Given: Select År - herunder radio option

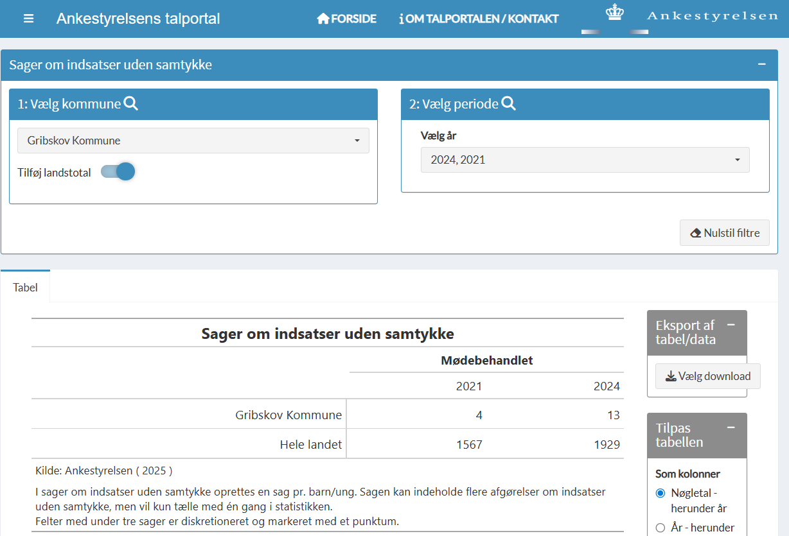Looking at the screenshot, I should tap(660, 528).
